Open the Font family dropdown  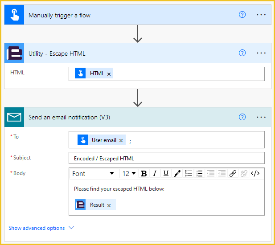click(94, 174)
